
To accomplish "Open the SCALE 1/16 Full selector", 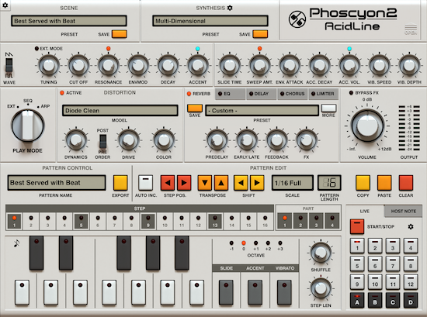I will [293, 183].
